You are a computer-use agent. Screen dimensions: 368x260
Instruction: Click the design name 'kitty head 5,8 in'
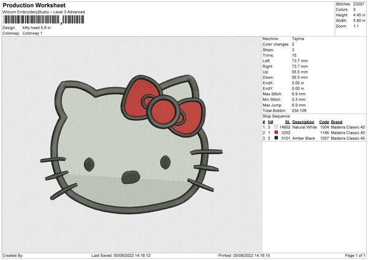point(36,28)
